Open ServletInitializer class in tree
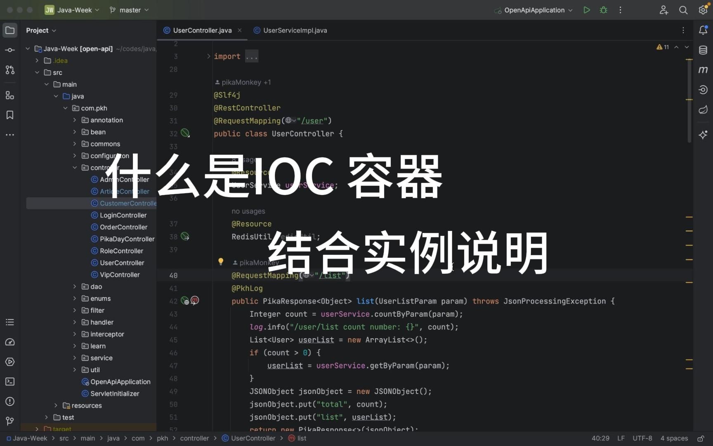Image resolution: width=713 pixels, height=446 pixels. point(110,394)
